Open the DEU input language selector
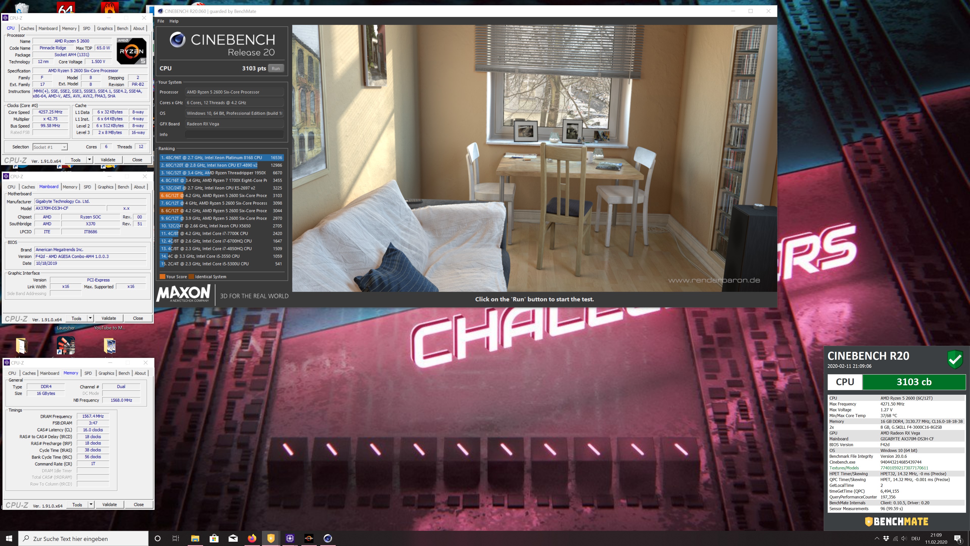Viewport: 970px width, 546px height. (x=915, y=538)
